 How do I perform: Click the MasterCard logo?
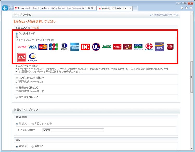[43, 47]
